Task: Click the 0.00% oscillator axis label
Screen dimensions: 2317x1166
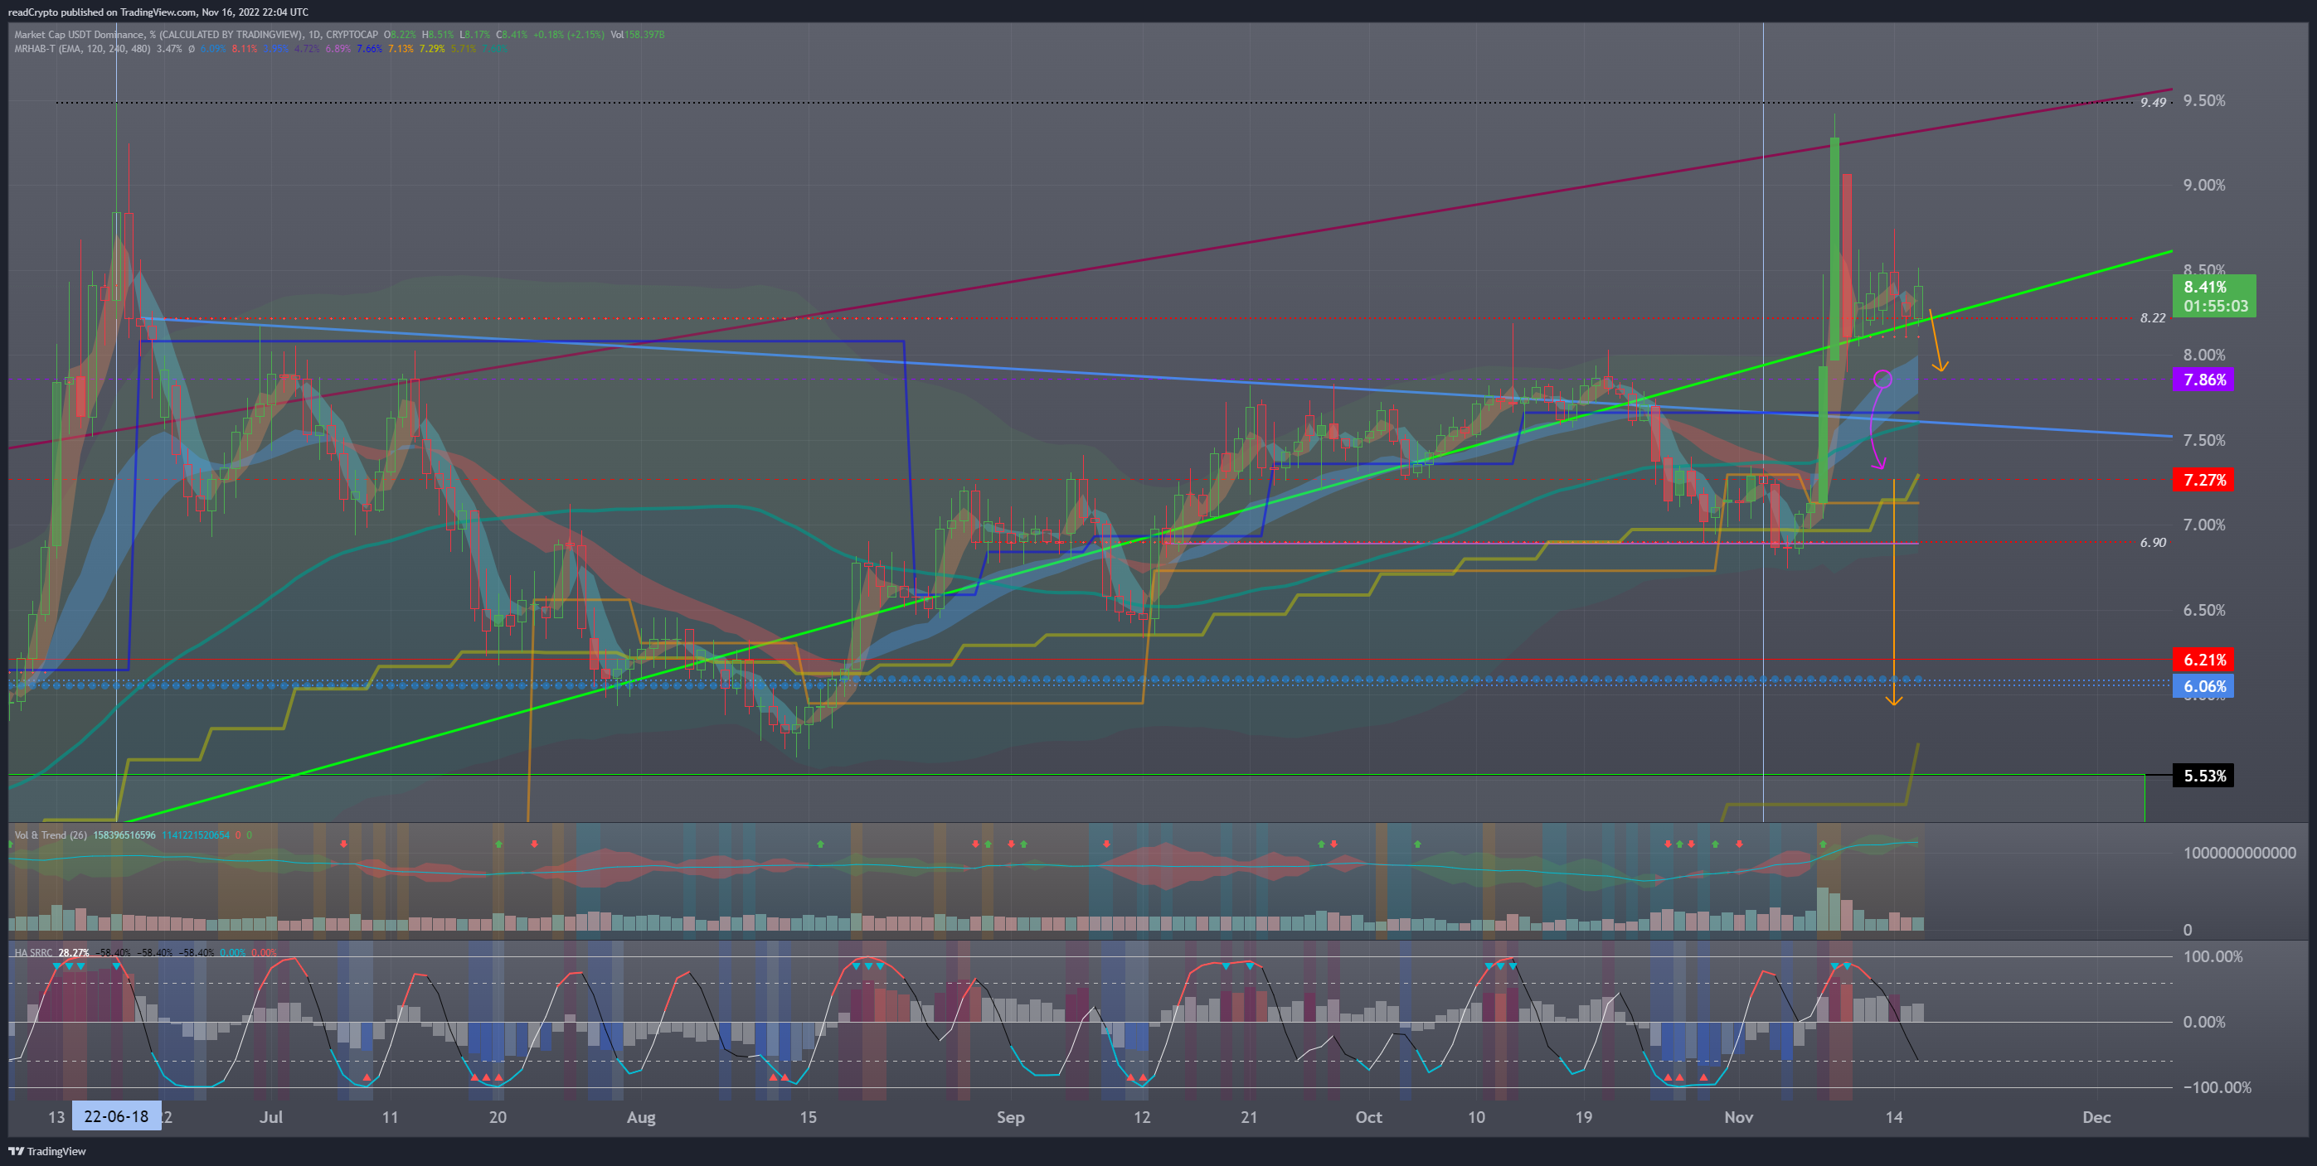Action: [2203, 1022]
